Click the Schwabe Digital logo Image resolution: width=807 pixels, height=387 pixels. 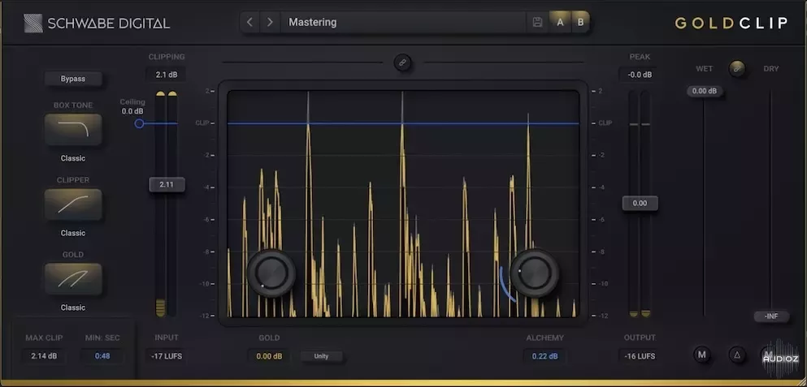pos(97,23)
